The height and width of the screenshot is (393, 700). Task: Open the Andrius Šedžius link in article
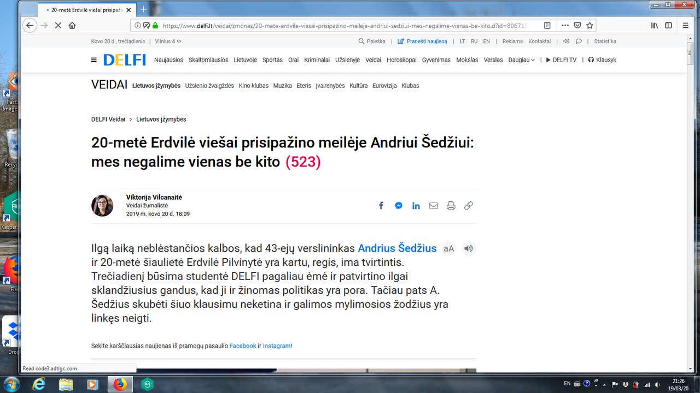point(397,248)
